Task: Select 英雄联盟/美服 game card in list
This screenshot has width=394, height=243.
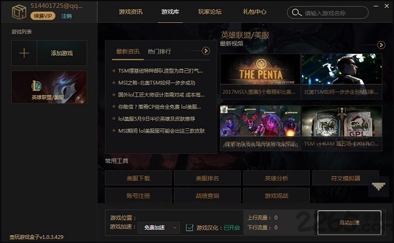Action: point(49,87)
